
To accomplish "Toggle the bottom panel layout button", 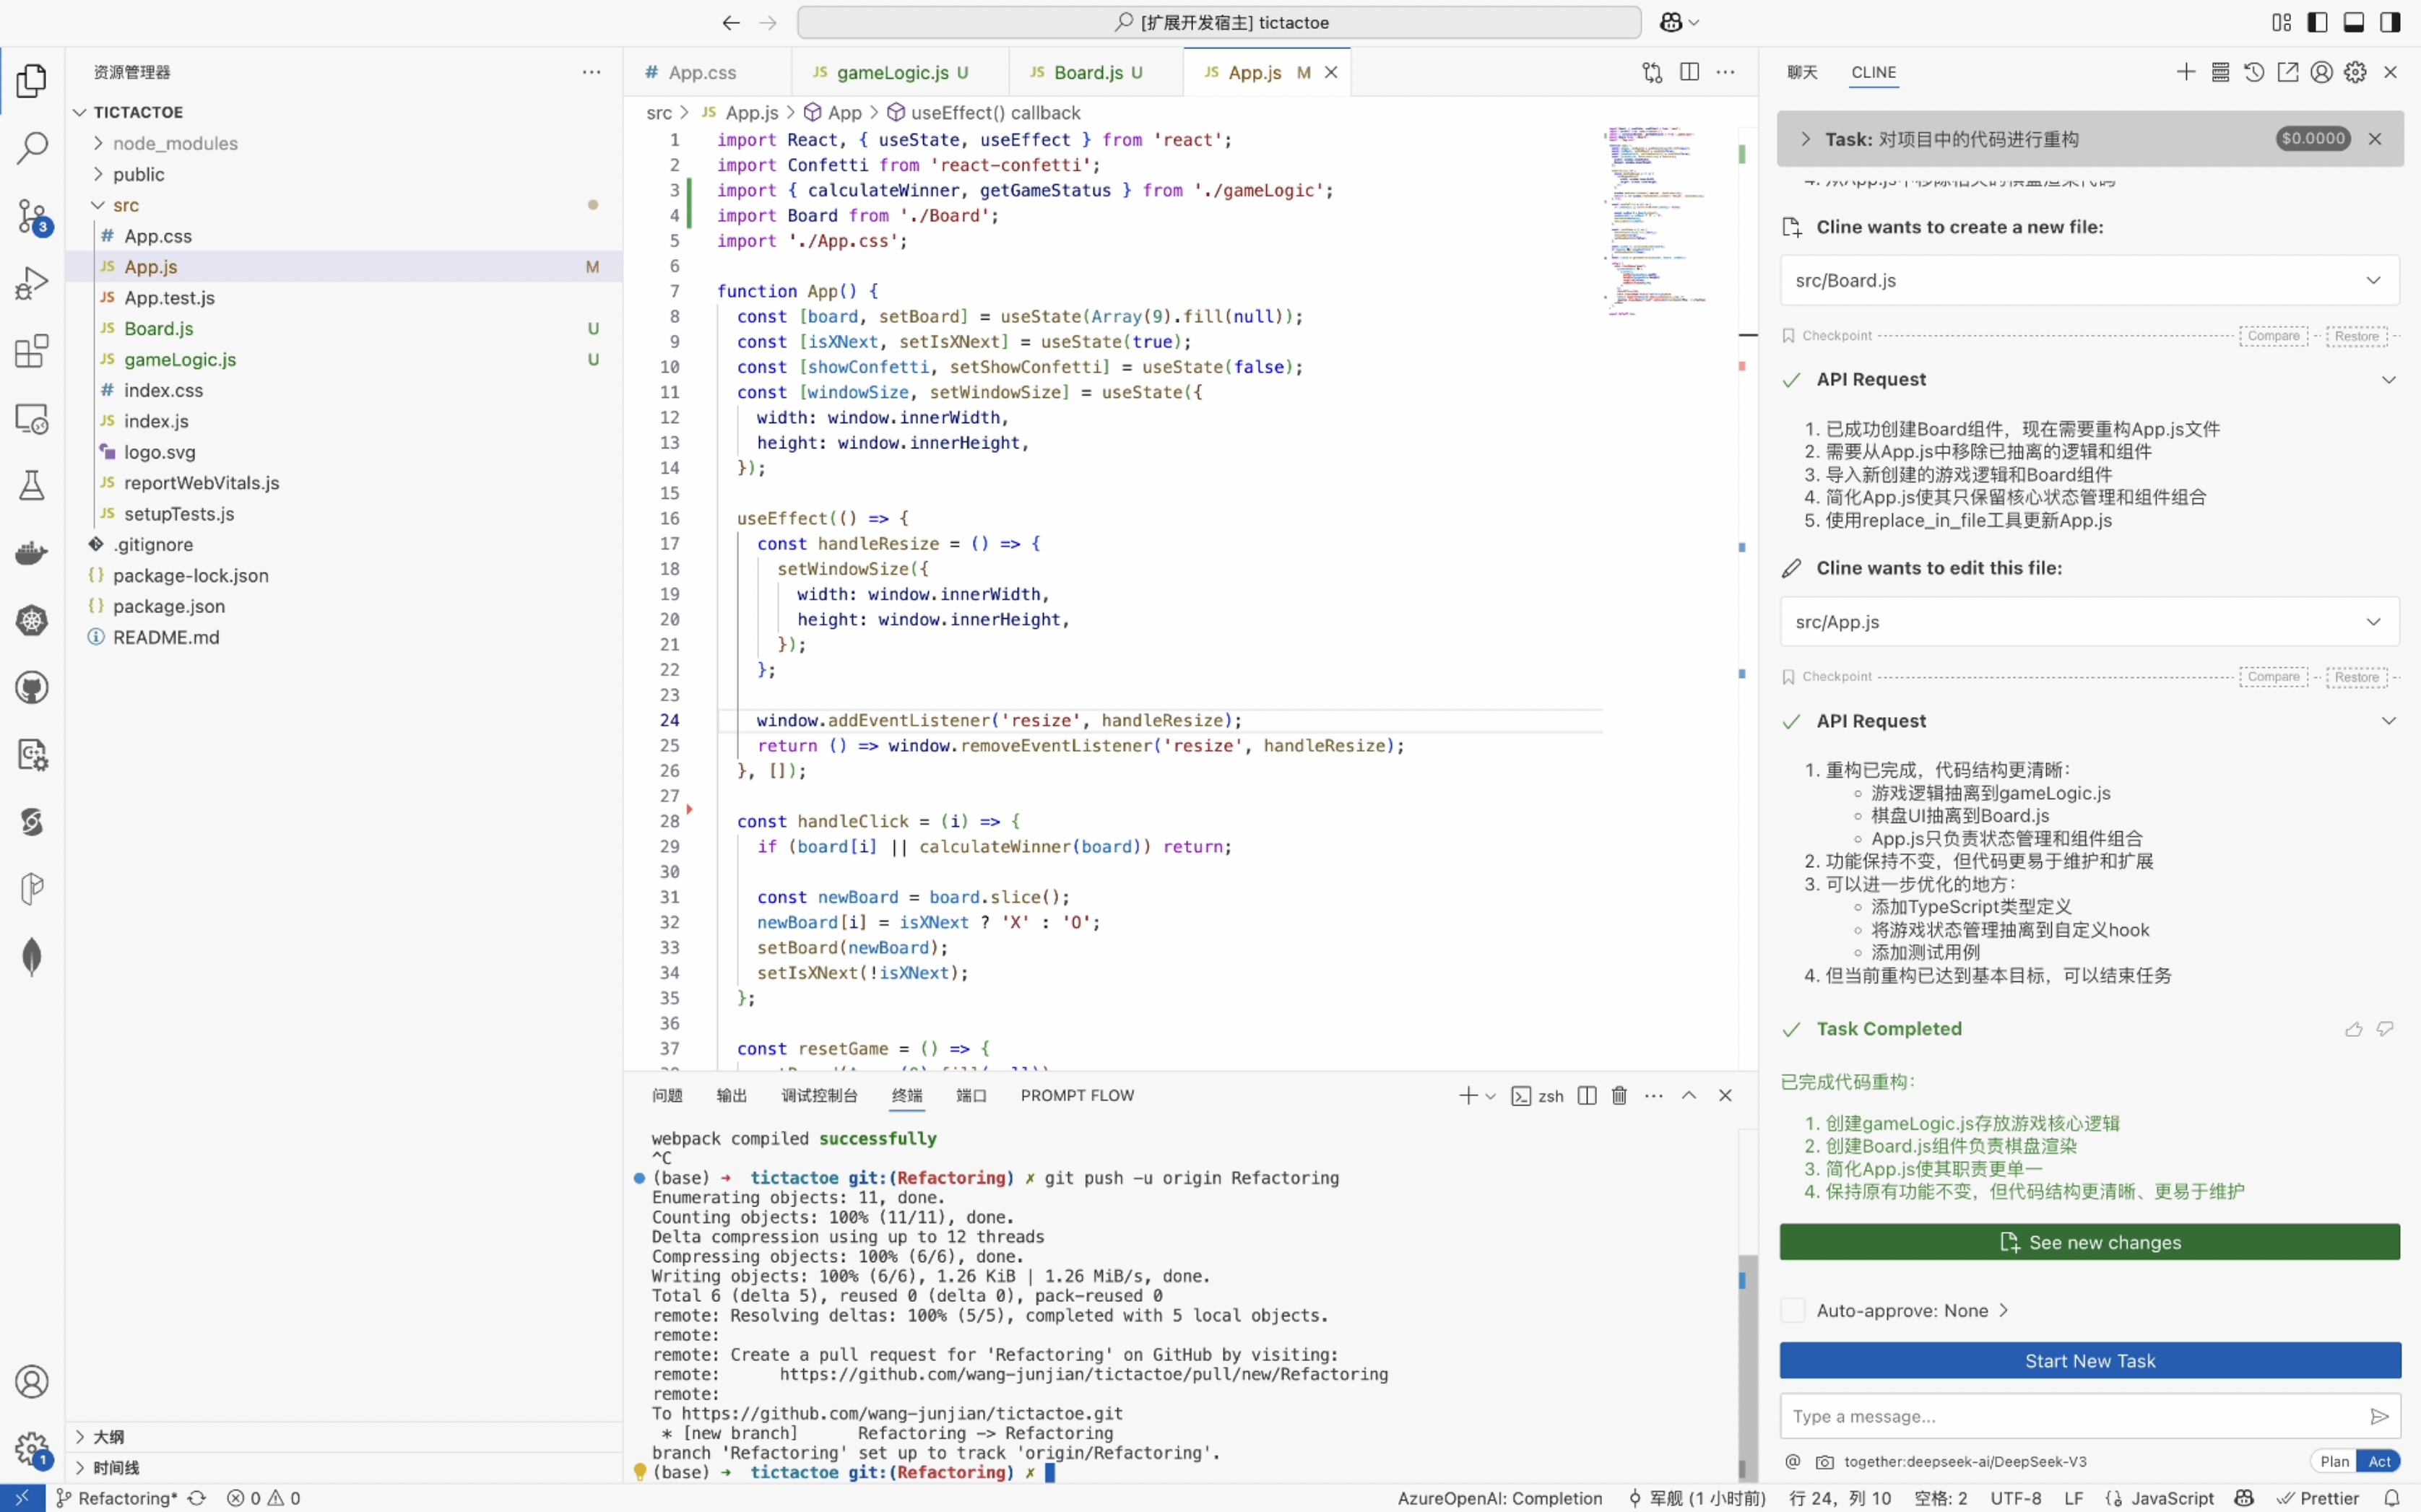I will point(2354,22).
